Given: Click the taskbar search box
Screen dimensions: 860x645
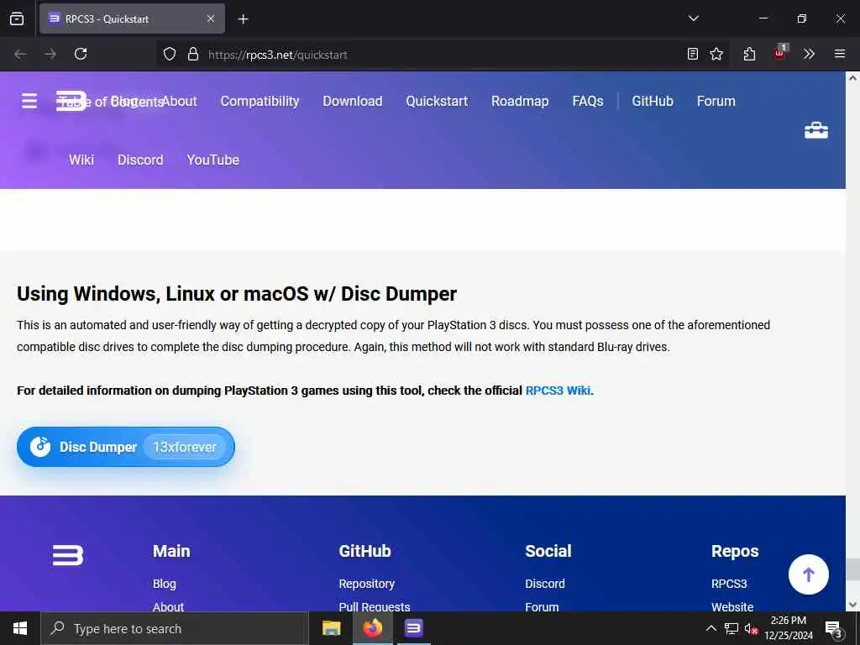Looking at the screenshot, I should (175, 628).
